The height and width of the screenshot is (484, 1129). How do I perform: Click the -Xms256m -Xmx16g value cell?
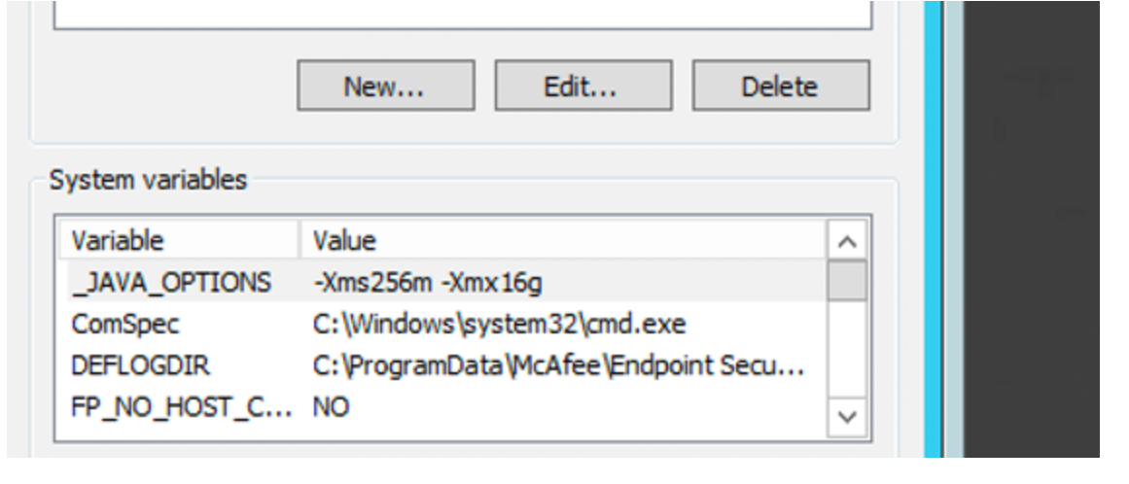click(x=428, y=283)
